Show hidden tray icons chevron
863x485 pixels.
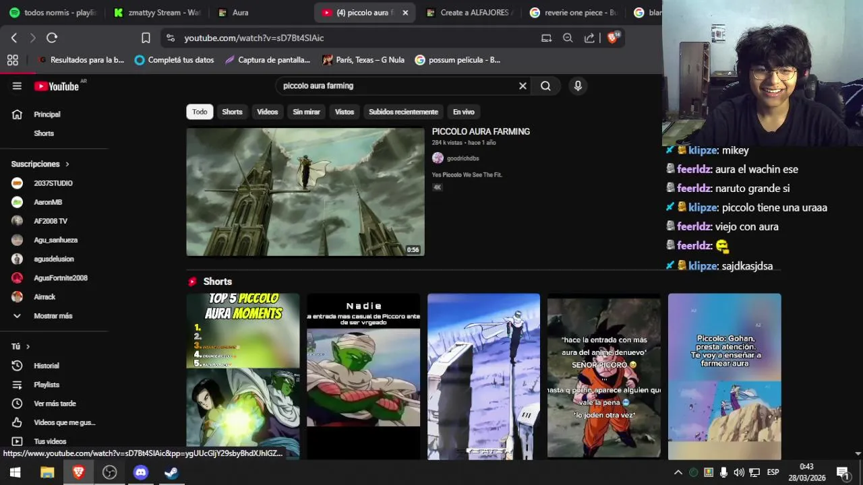tap(678, 472)
